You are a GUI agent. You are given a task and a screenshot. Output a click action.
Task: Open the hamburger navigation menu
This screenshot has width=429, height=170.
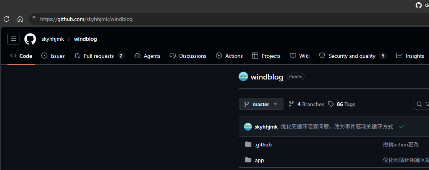pos(13,39)
